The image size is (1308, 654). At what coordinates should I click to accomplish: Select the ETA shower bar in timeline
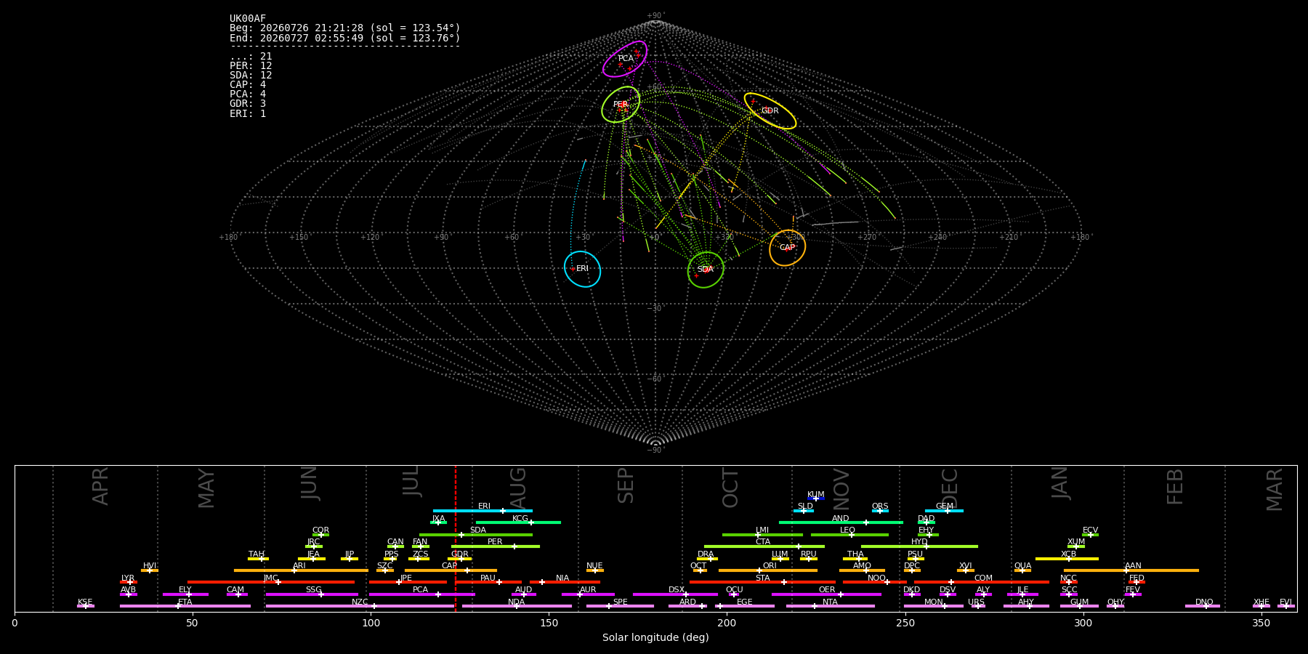click(x=185, y=606)
